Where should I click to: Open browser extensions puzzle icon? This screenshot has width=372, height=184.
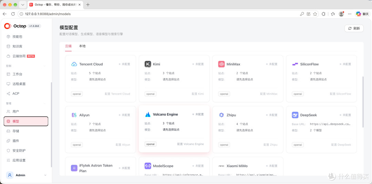323,14
